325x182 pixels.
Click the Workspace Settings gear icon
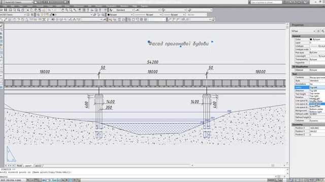tap(28, 15)
